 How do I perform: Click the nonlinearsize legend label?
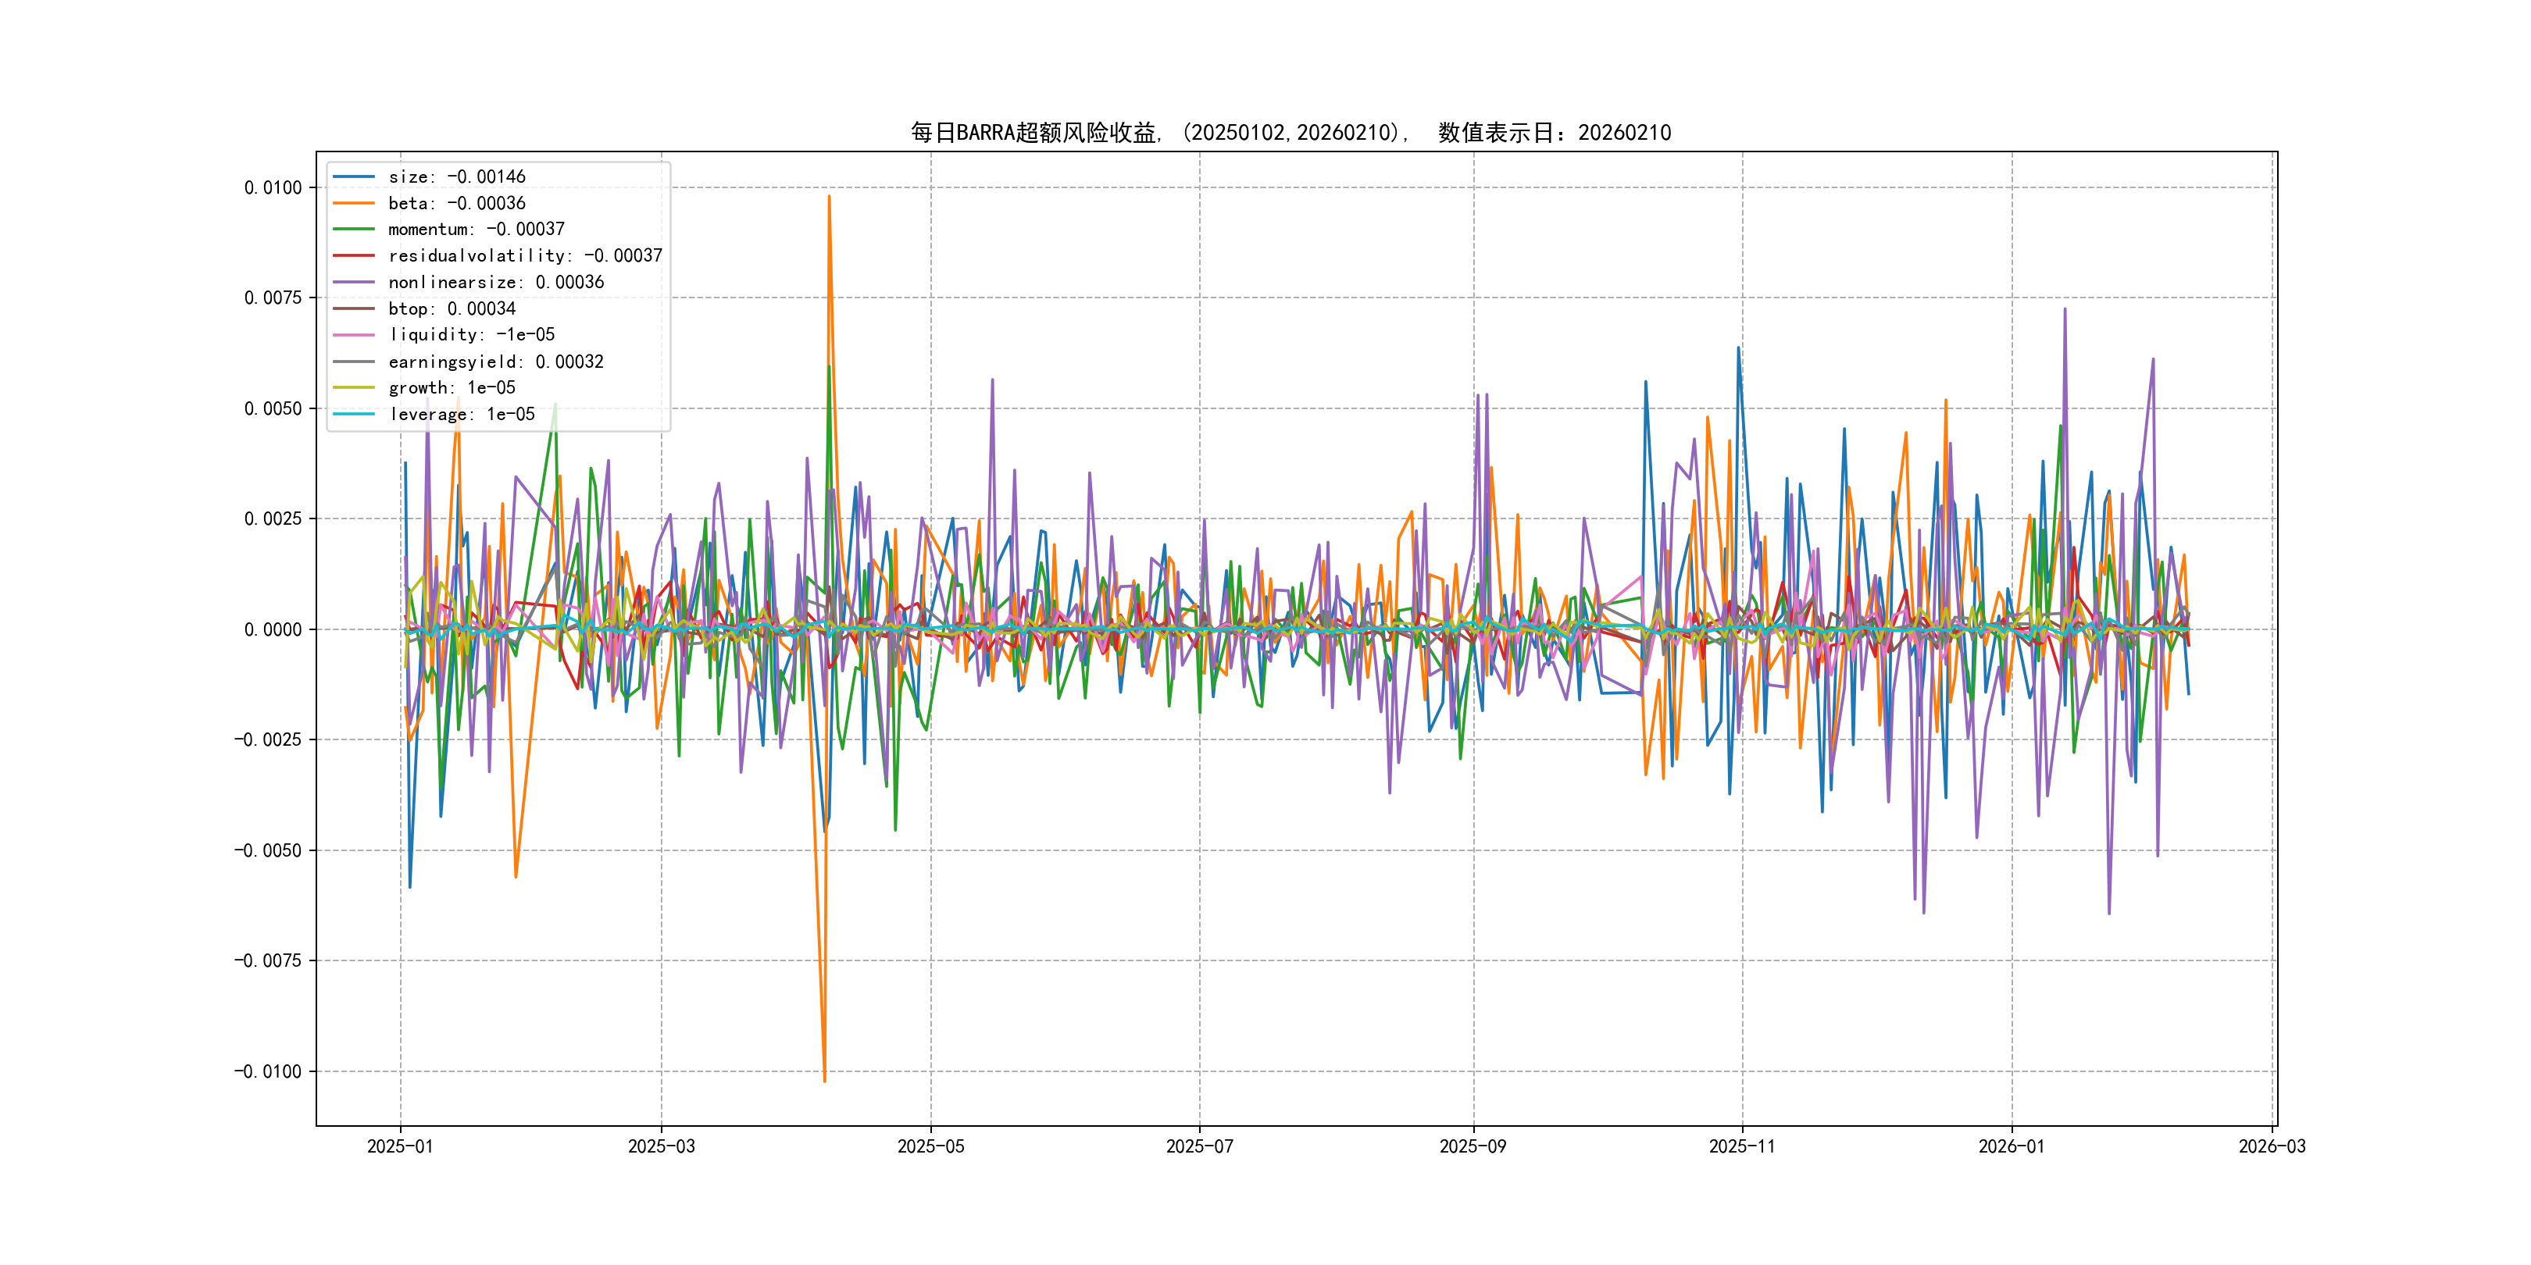(496, 282)
